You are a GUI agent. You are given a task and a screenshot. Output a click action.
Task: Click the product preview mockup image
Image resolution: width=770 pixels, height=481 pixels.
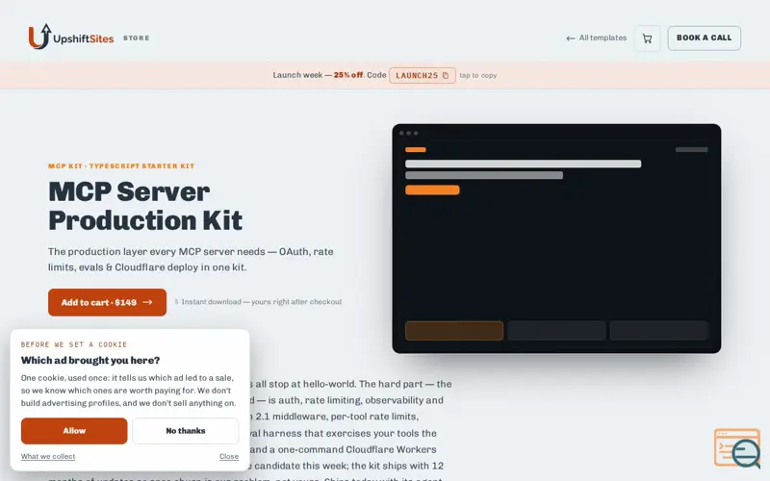click(x=556, y=239)
